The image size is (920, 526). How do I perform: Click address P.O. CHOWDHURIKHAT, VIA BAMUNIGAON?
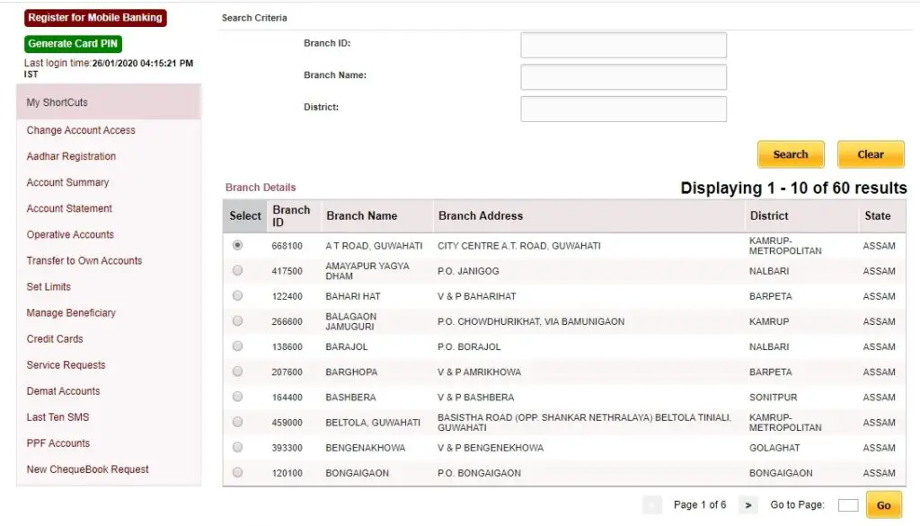[531, 322]
